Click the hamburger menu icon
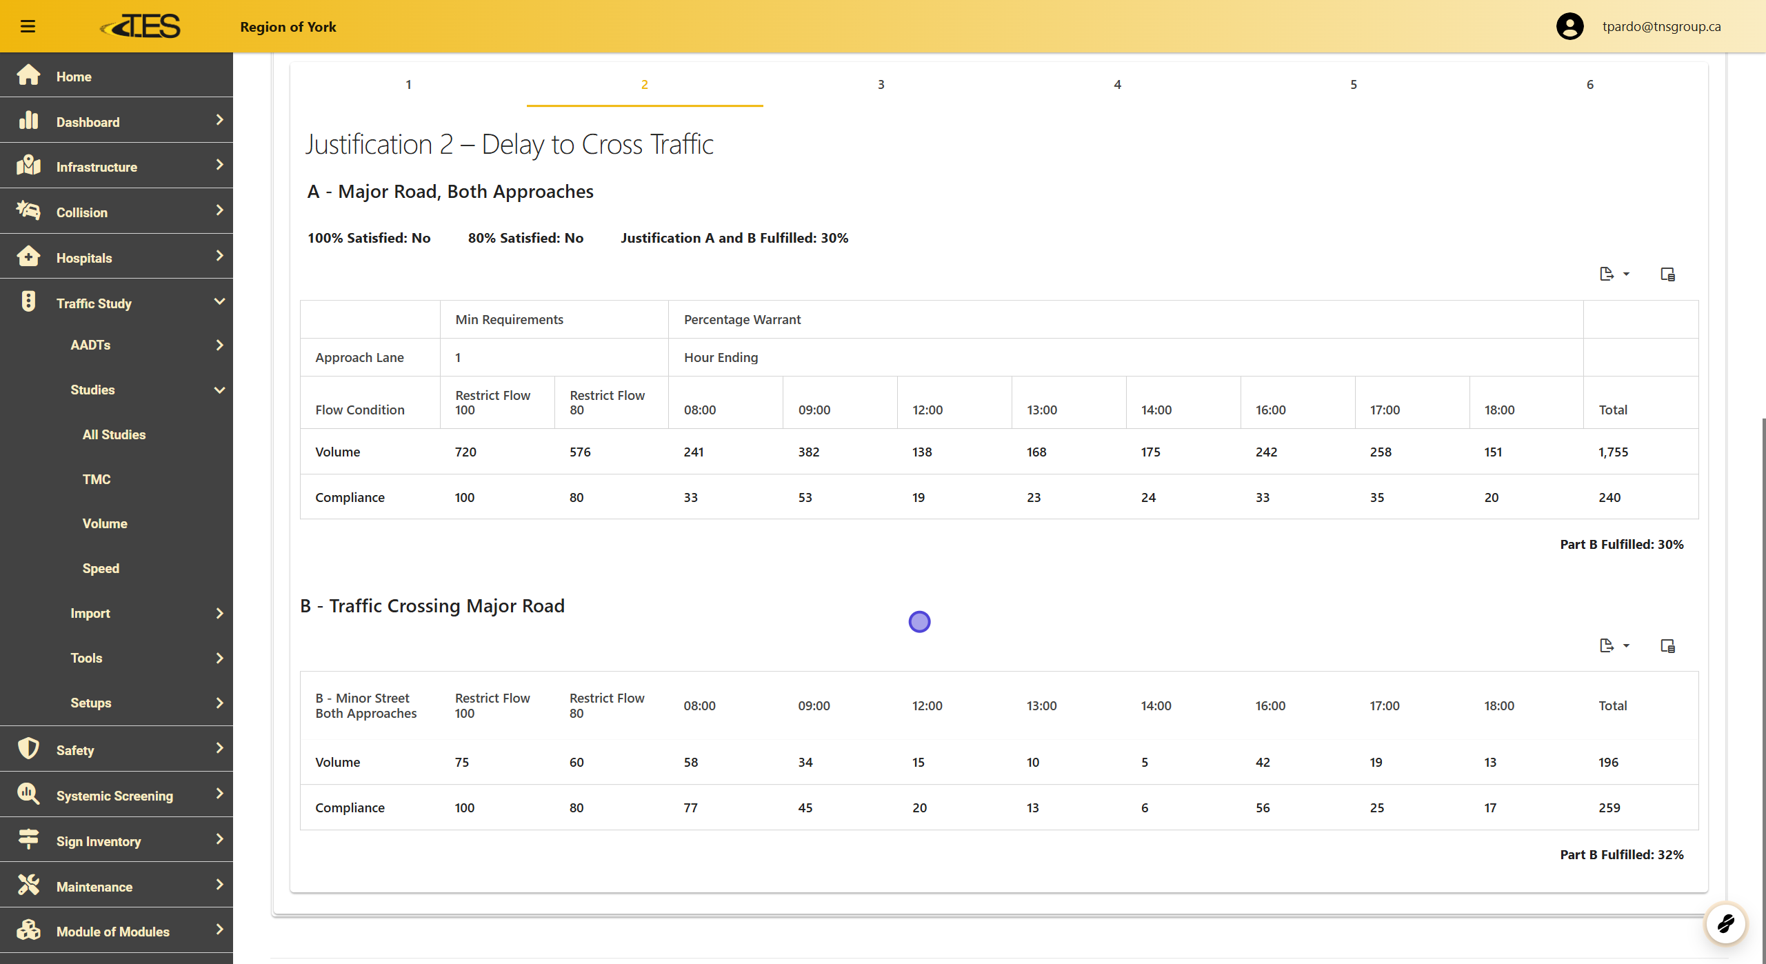Screen dimensions: 1766x964 click(x=28, y=26)
